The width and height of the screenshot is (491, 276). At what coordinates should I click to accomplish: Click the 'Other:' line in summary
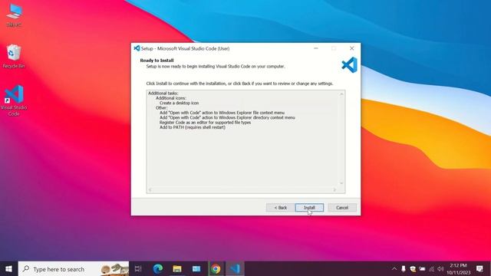162,108
